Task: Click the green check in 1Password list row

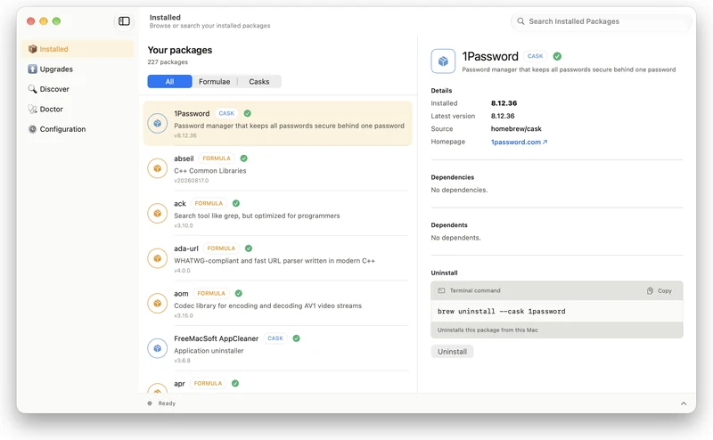Action: [x=248, y=113]
